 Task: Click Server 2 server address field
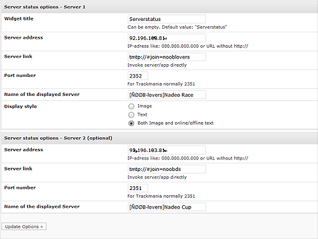(167, 150)
